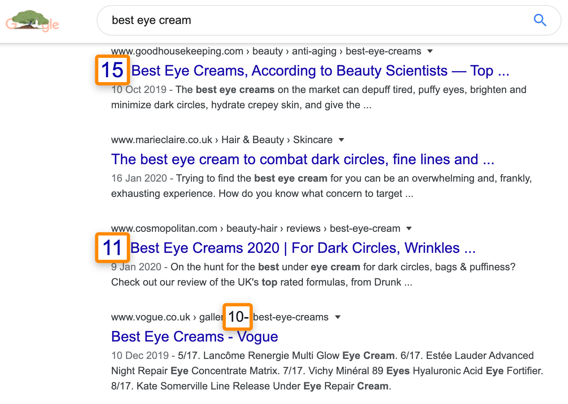Click the Skincare breadcrumb link
This screenshot has height=404, width=568.
[313, 140]
